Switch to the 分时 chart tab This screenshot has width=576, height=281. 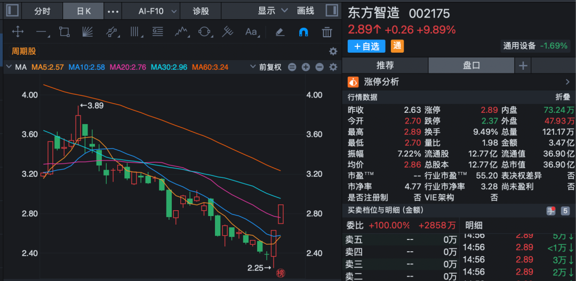tap(42, 11)
